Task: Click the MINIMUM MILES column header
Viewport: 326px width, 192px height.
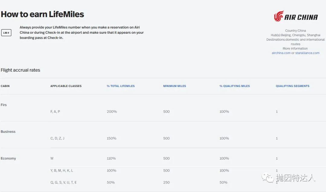Action: pos(174,86)
